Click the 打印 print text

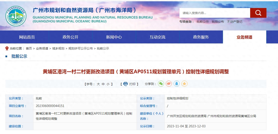click(x=132, y=84)
